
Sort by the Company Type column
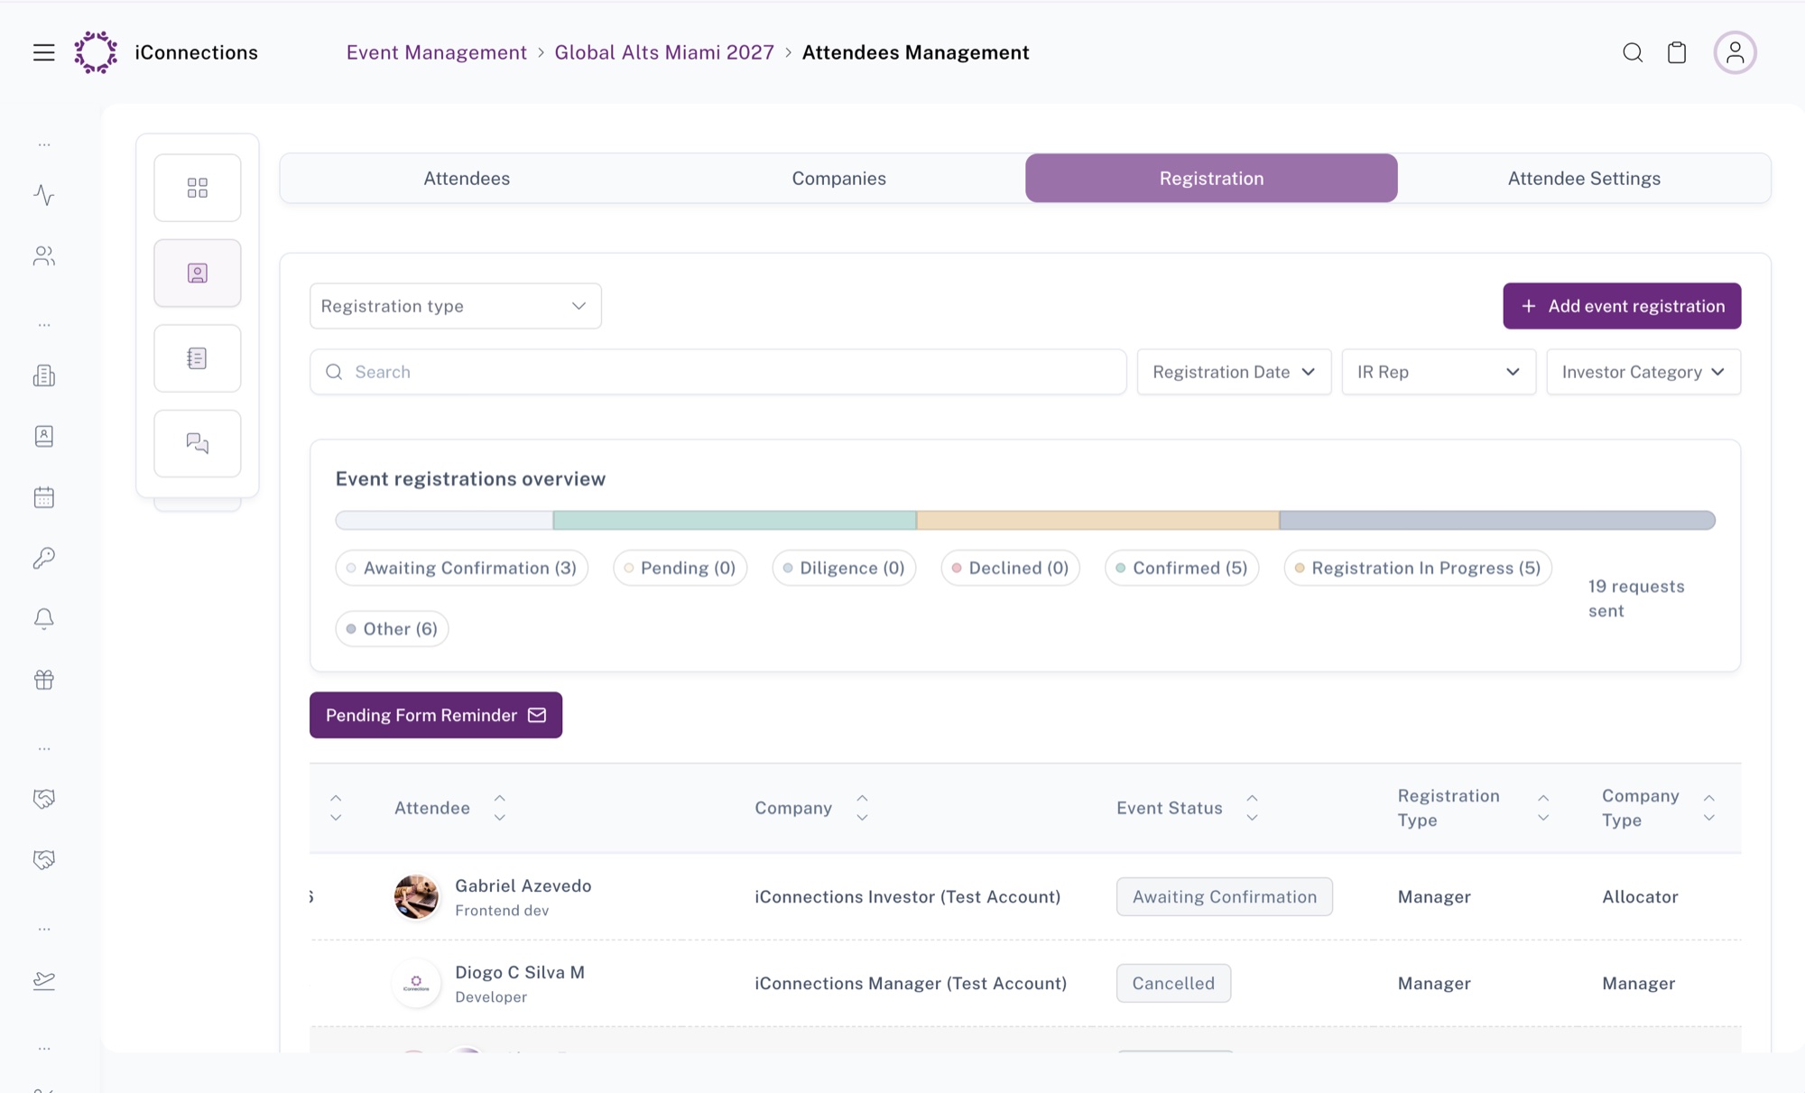click(x=1708, y=808)
